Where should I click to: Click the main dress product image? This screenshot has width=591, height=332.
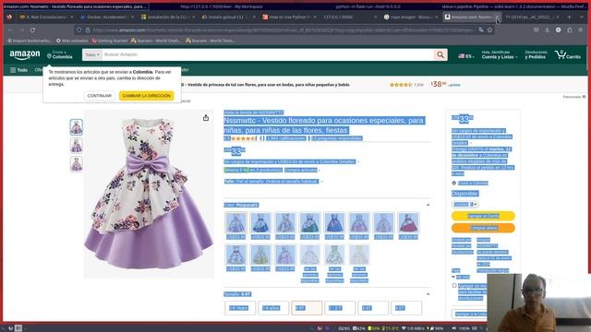pos(149,194)
